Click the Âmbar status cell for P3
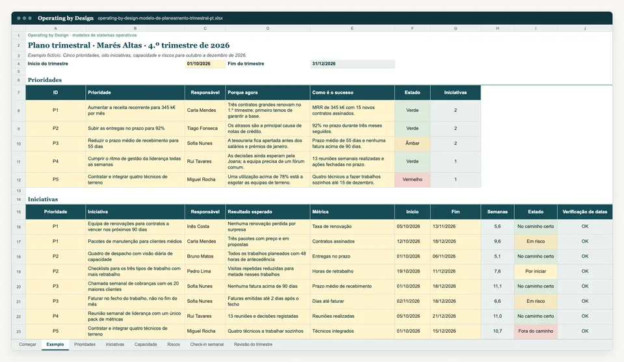 point(412,144)
